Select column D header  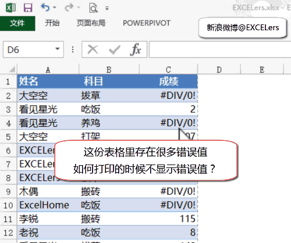pos(219,70)
